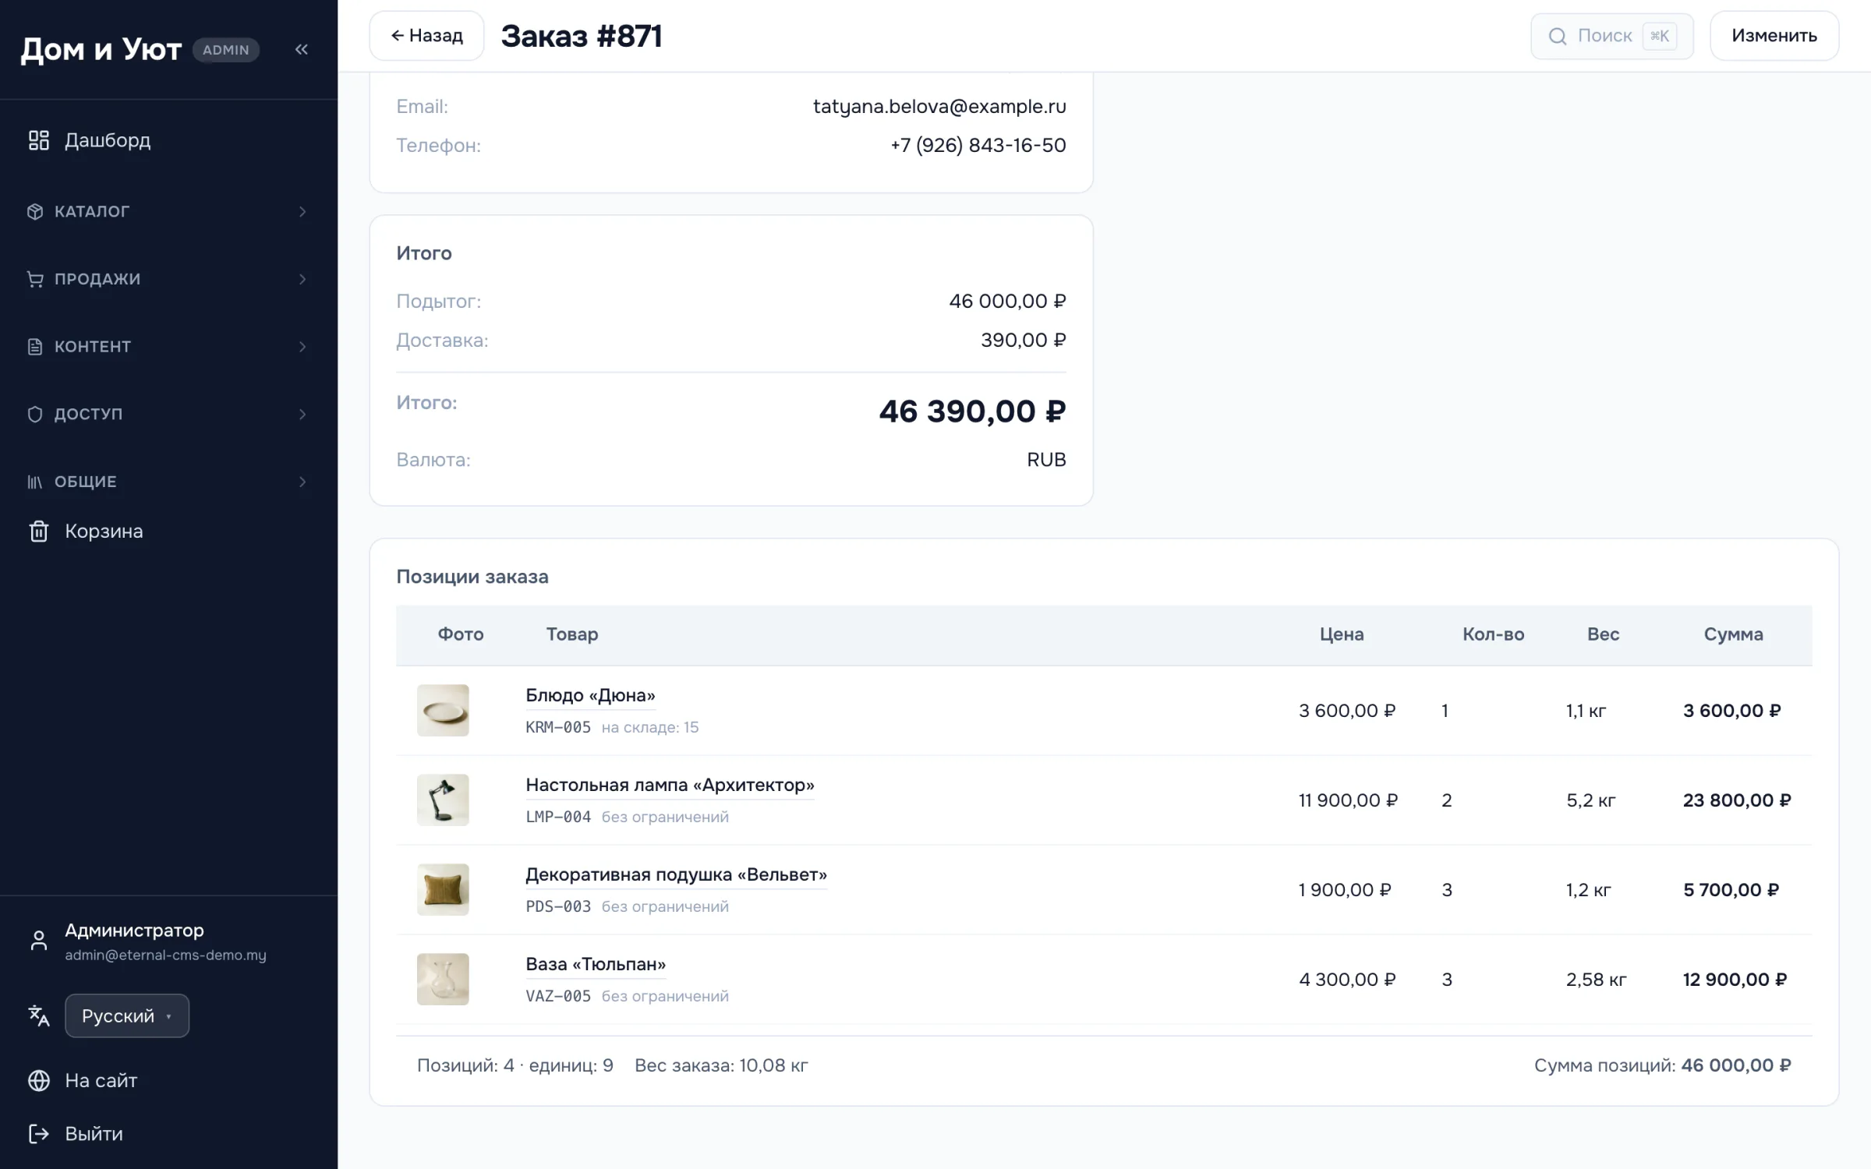Click the Сумма column header

[1733, 634]
